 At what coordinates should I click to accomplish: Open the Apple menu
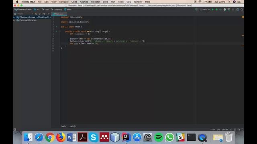click(17, 2)
